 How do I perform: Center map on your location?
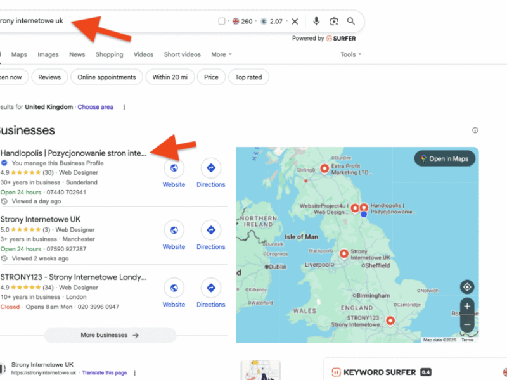467,287
